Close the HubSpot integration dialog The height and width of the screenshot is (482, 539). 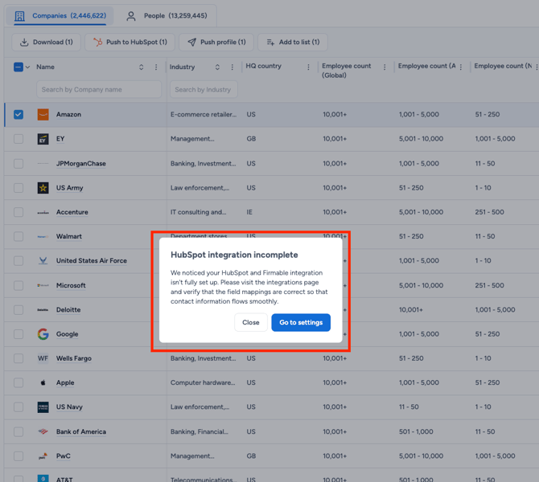coord(250,322)
